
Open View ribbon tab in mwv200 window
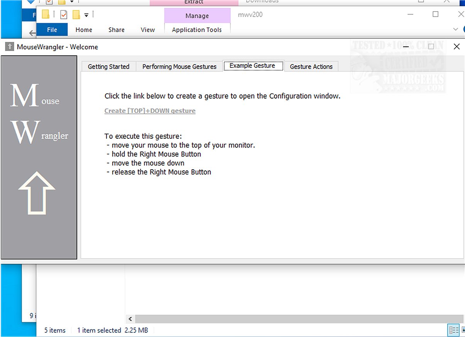click(x=147, y=30)
